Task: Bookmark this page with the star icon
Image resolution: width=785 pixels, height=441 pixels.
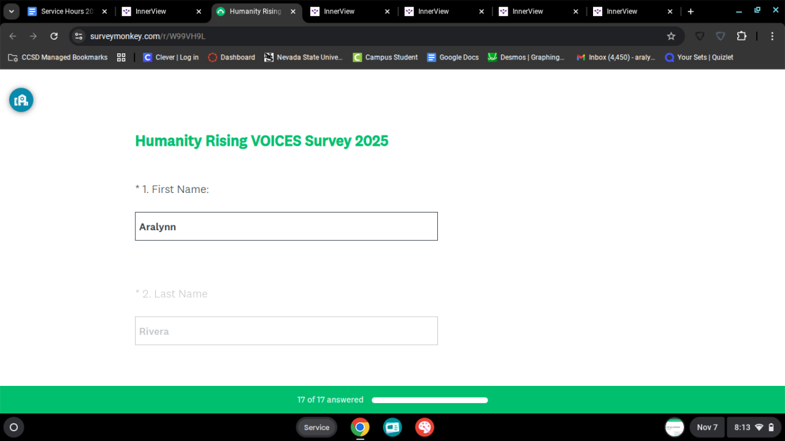Action: pyautogui.click(x=671, y=36)
